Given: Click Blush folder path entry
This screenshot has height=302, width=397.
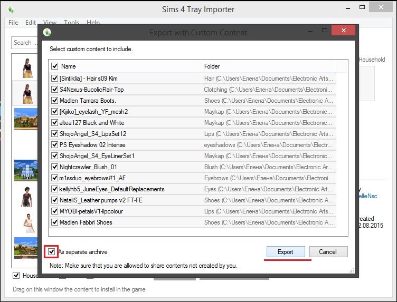Looking at the screenshot, I should tap(268, 167).
